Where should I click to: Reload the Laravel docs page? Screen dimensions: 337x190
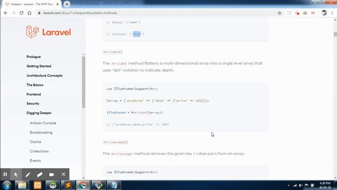22,13
